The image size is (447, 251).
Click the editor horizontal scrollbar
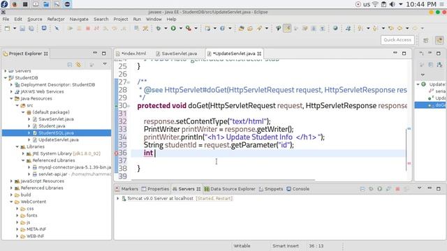[223, 180]
